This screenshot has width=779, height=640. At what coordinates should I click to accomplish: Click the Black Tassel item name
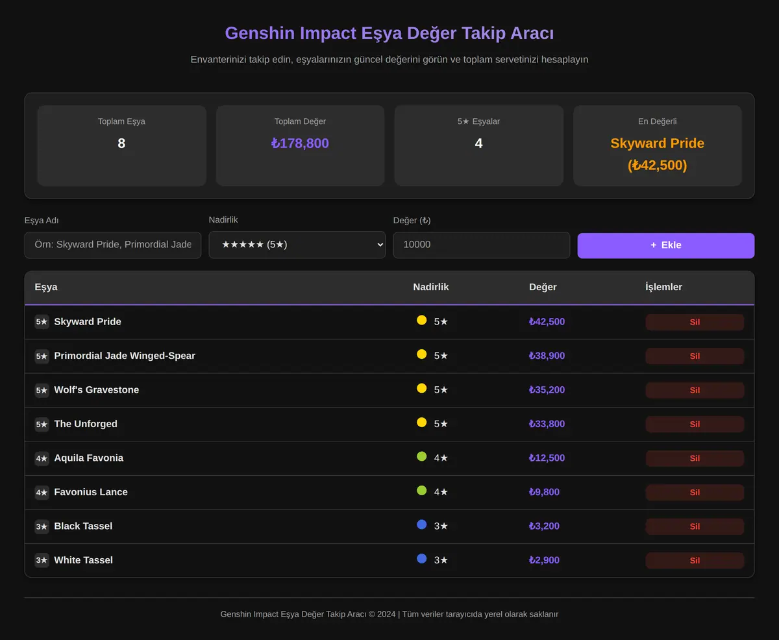83,526
